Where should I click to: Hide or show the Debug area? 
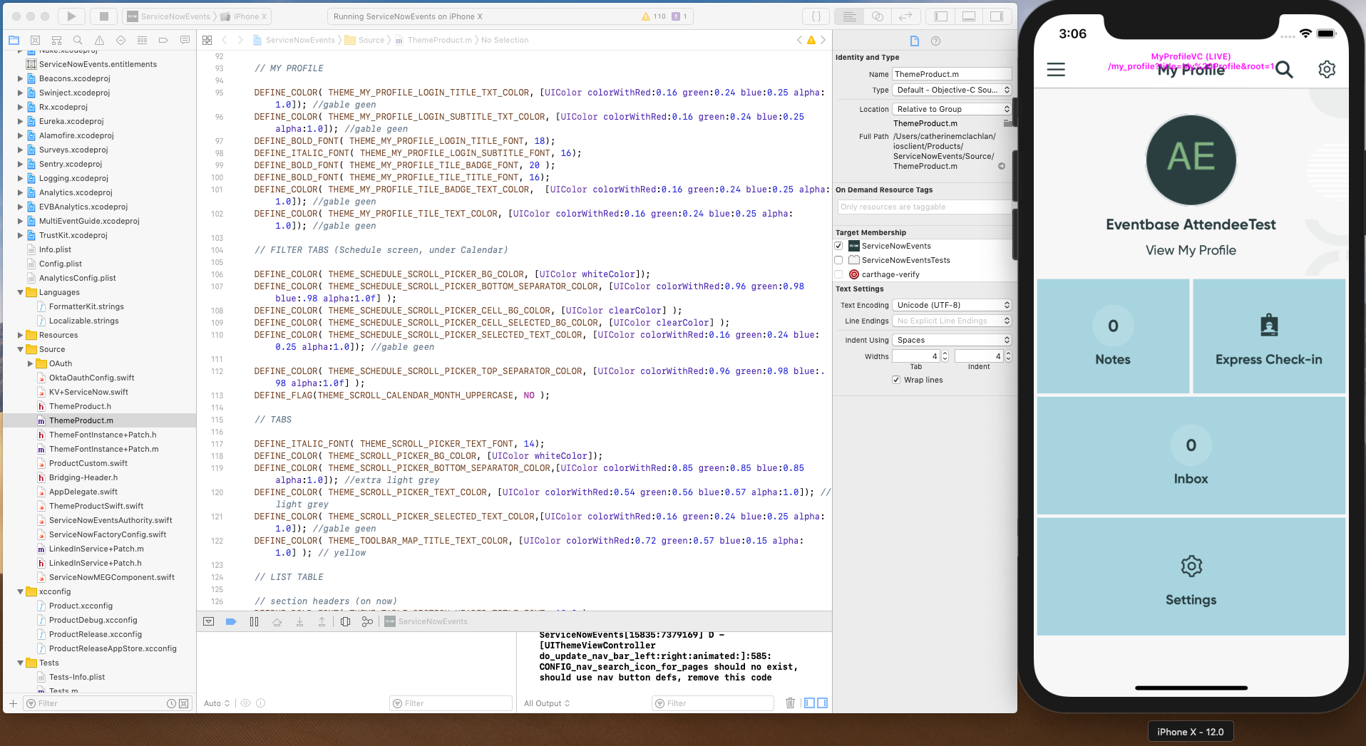969,16
